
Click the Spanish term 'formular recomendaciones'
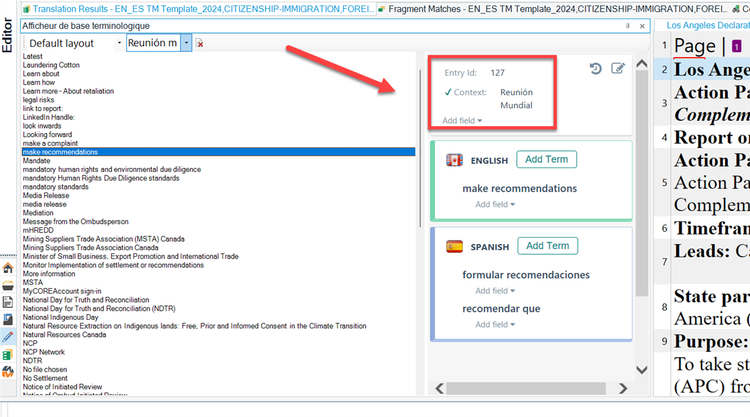click(525, 275)
